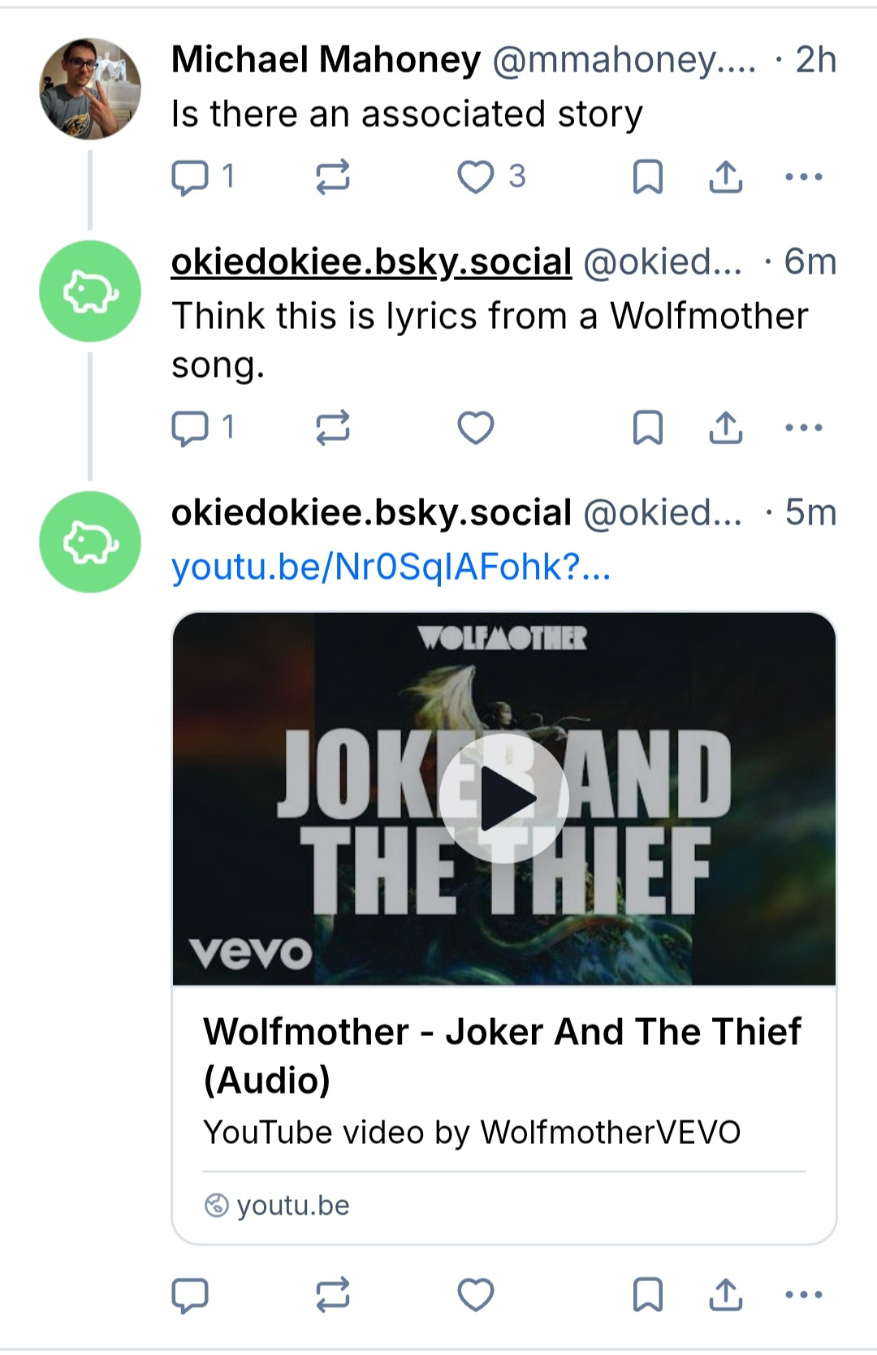Screen dimensions: 877x1355
Task: Open more options on the YouTube link post
Action: 804,1295
